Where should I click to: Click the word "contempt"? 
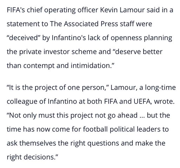click(39, 66)
